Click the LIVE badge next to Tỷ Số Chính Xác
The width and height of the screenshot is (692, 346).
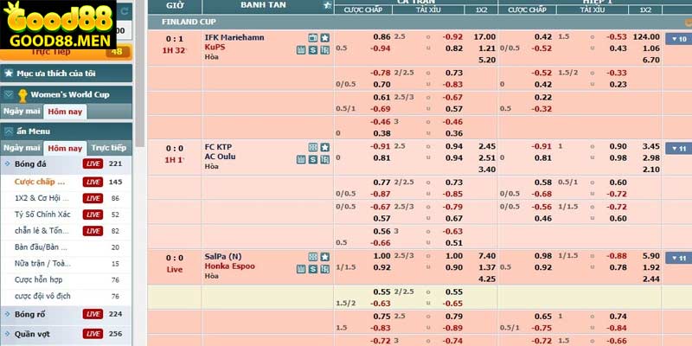(93, 215)
